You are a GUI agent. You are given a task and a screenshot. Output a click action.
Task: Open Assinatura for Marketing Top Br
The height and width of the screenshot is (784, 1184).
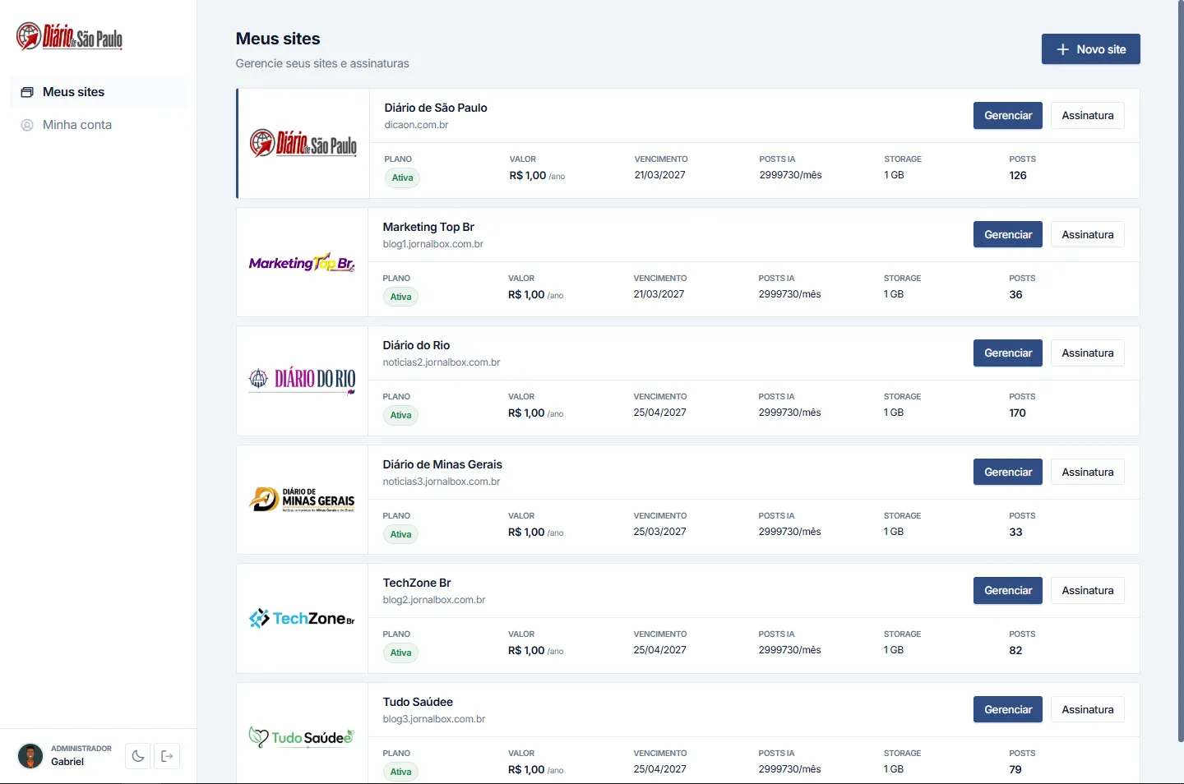click(1088, 235)
